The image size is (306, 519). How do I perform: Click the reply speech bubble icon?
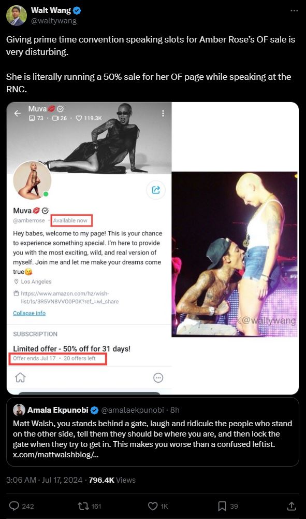click(14, 506)
